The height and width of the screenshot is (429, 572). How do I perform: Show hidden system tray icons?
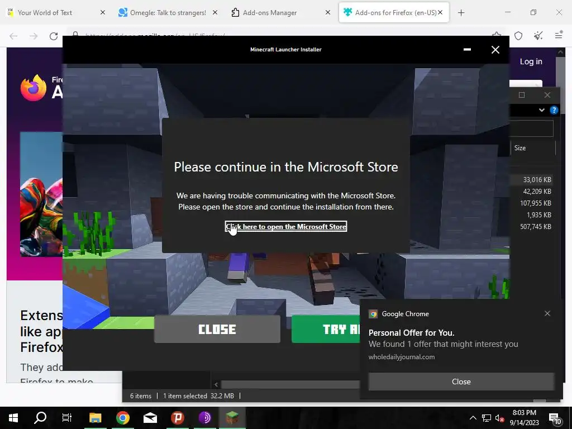[x=473, y=418]
